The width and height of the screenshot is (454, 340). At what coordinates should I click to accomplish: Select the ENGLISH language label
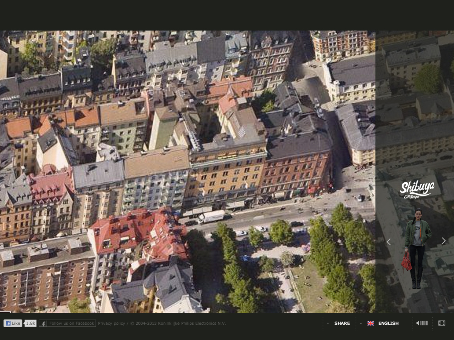[x=388, y=323]
